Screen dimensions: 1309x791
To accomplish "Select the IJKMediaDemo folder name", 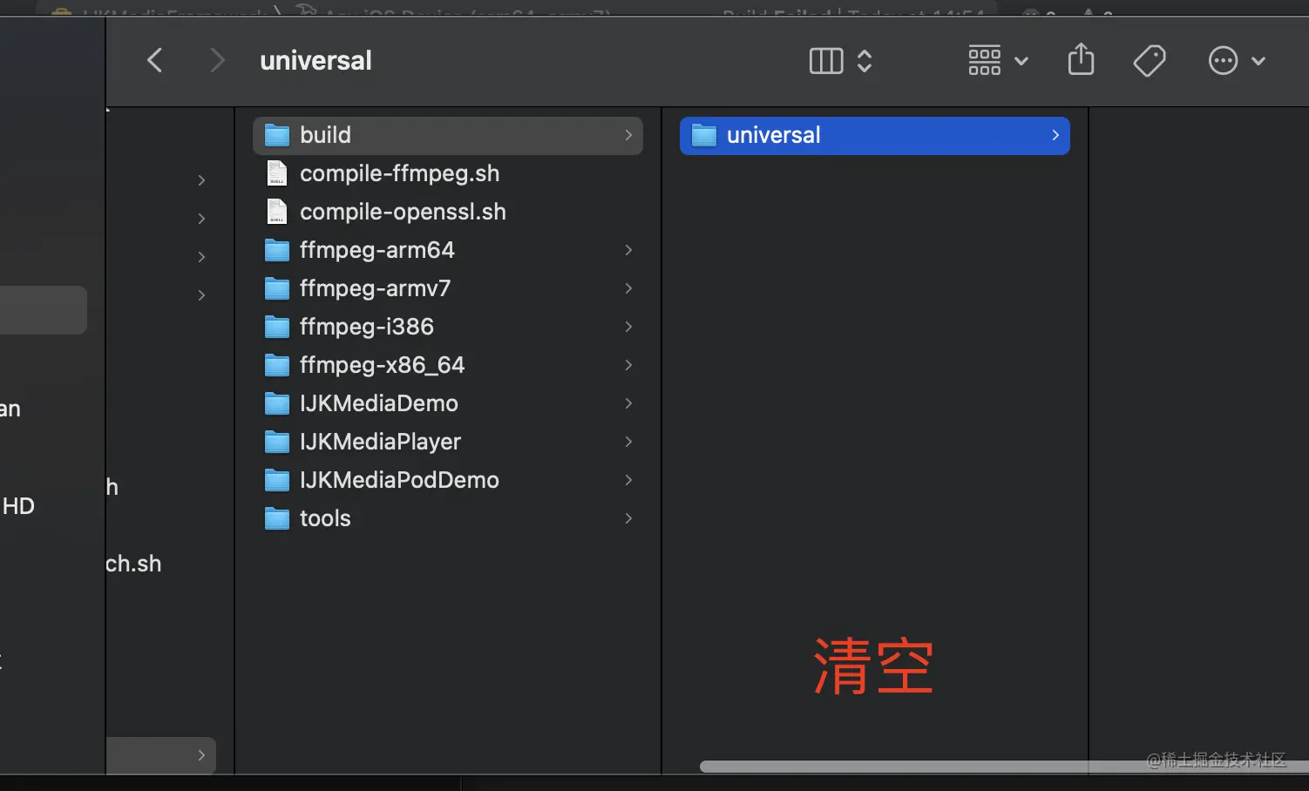I will point(379,403).
